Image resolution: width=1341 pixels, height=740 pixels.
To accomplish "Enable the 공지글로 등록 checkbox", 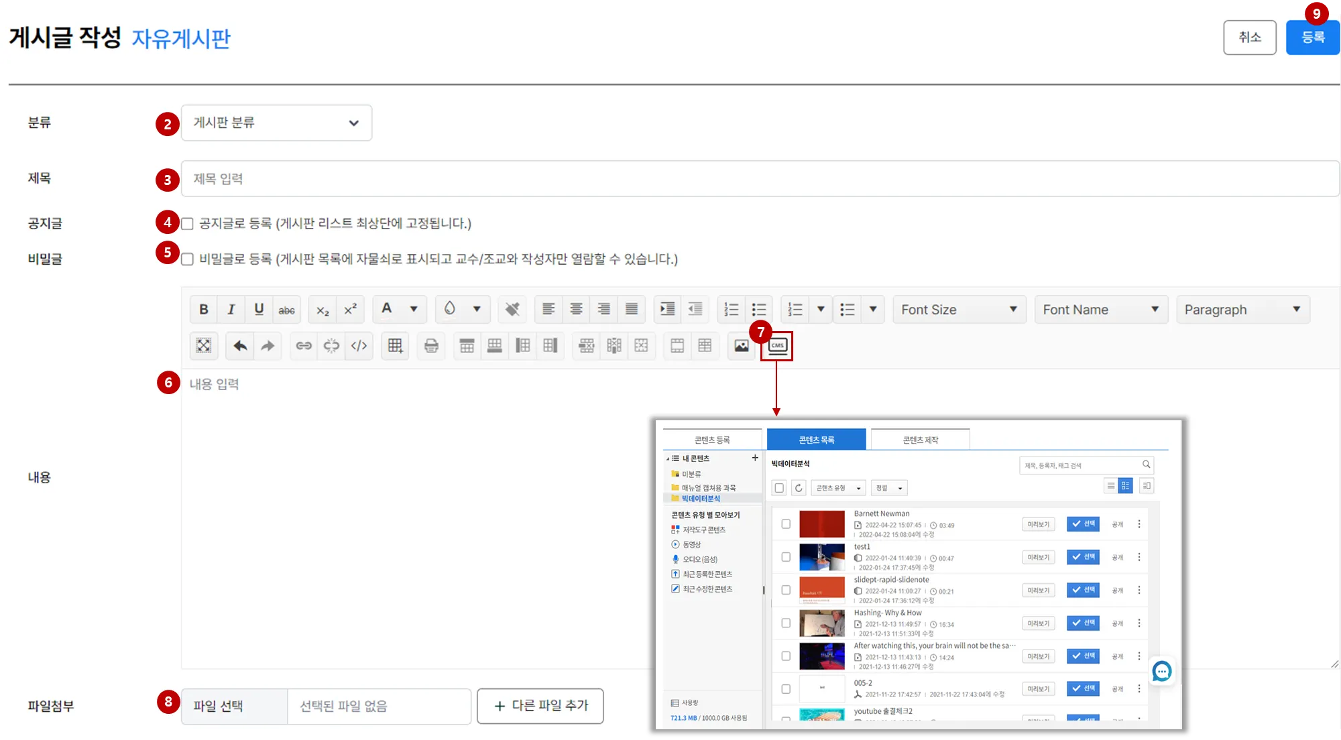I will (188, 224).
